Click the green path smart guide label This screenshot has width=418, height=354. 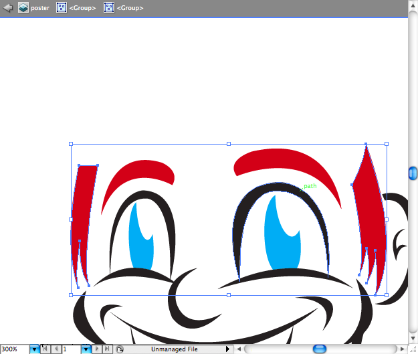[x=310, y=186]
